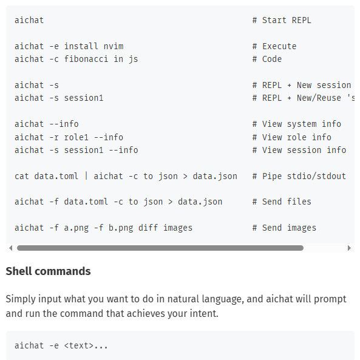Image resolution: width=360 pixels, height=360 pixels.
Task: Click the 'aichat -s session1' command text
Action: (x=59, y=98)
